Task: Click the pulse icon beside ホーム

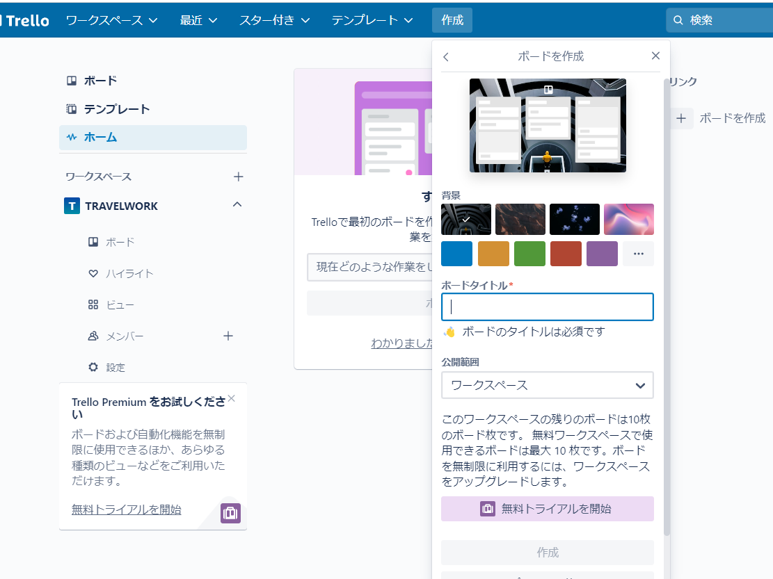Action: click(72, 137)
